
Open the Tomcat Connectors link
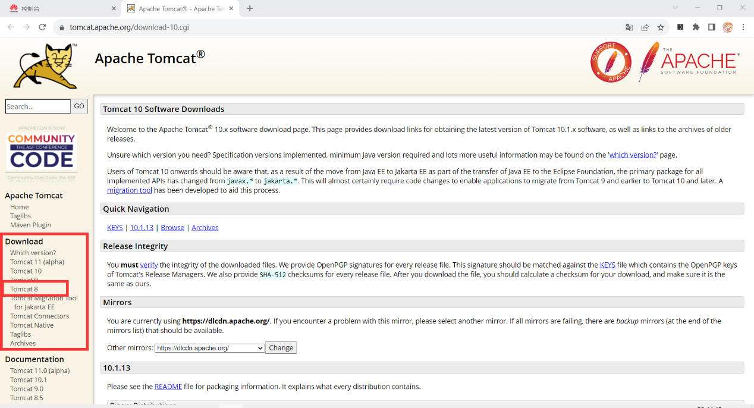click(x=40, y=316)
